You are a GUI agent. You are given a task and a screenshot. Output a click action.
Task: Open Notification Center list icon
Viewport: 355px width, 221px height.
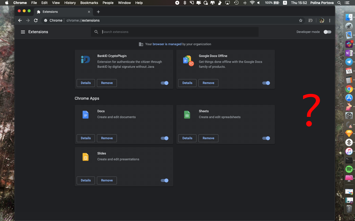[x=347, y=3]
